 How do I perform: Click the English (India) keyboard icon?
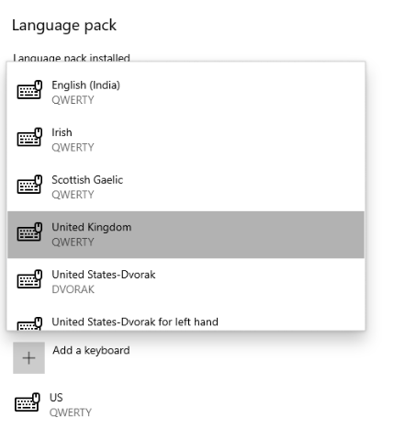pyautogui.click(x=29, y=89)
